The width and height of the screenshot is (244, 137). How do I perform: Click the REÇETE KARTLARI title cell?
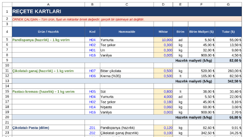pyautogui.click(x=127, y=11)
